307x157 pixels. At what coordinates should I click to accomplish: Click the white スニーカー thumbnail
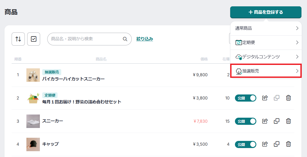[x=33, y=121]
